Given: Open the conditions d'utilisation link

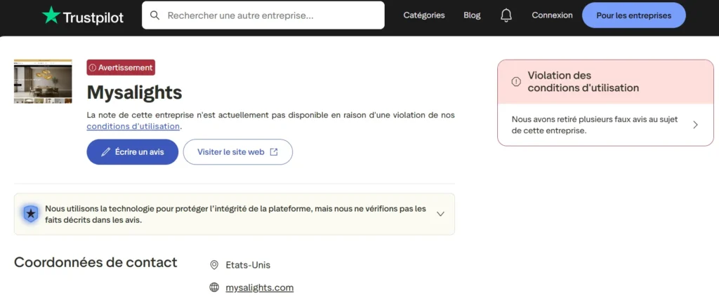Looking at the screenshot, I should [x=133, y=126].
